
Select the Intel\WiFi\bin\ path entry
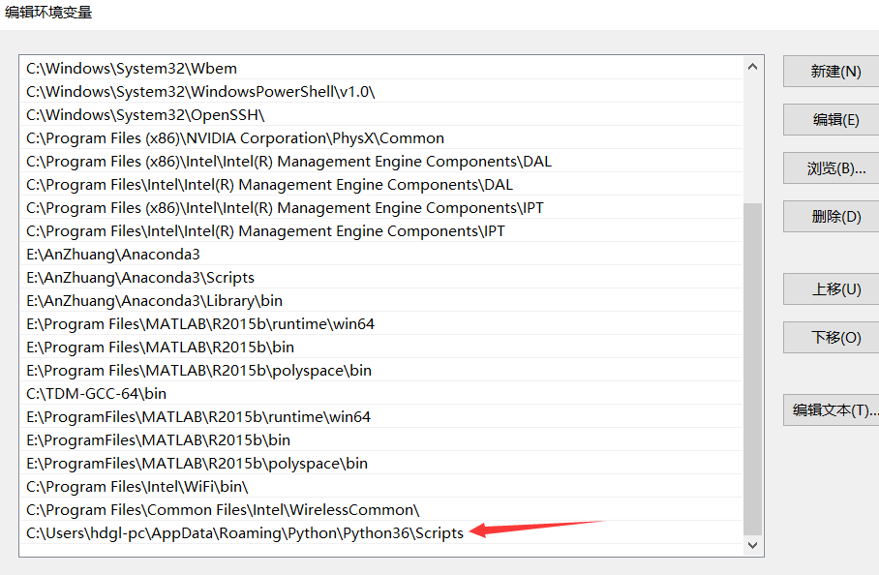(381, 487)
